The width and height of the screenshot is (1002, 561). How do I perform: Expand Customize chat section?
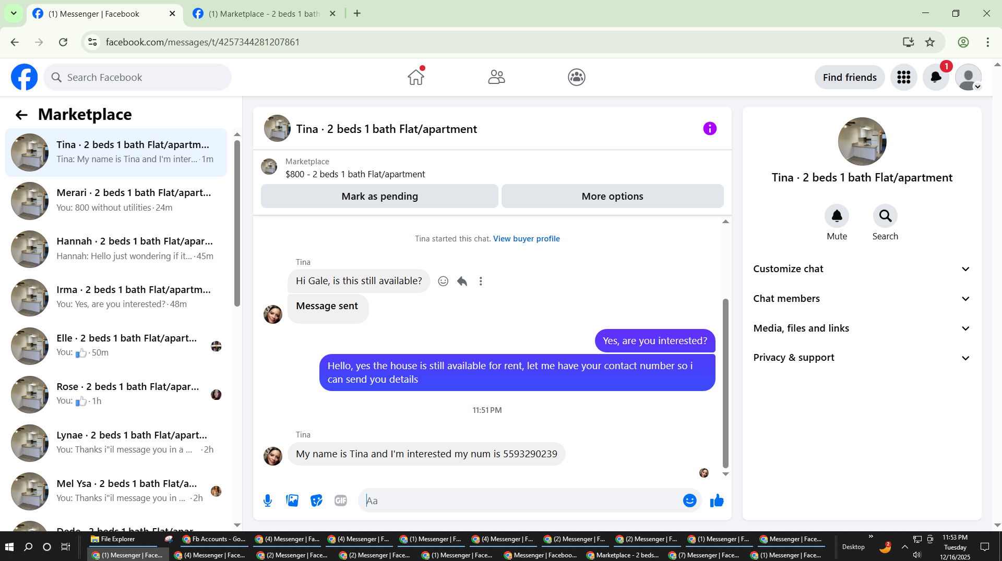pyautogui.click(x=862, y=269)
